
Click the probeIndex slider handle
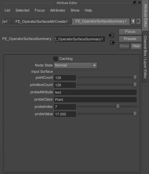pos(118,107)
